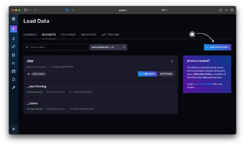Click the privacy half-shield icon

(x=73, y=10)
